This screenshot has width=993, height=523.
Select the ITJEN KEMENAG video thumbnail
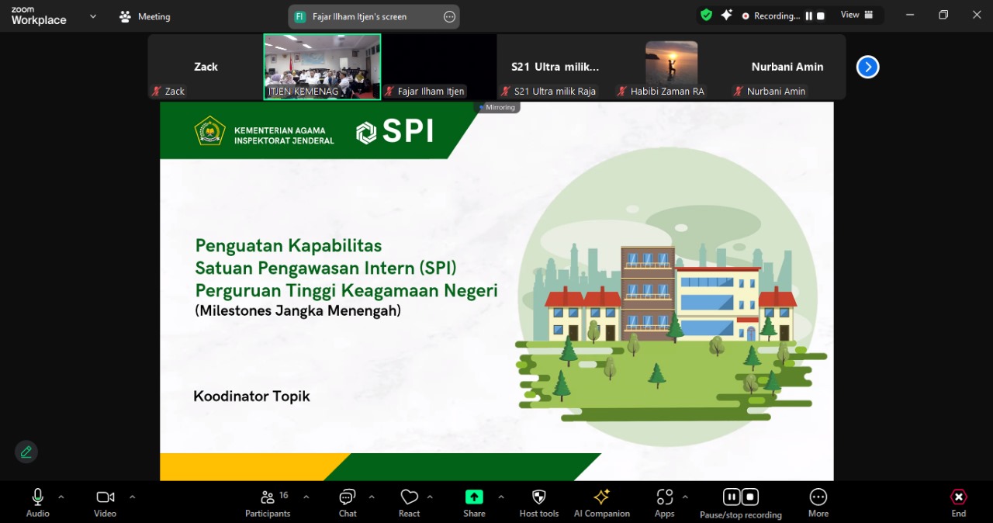(x=322, y=66)
